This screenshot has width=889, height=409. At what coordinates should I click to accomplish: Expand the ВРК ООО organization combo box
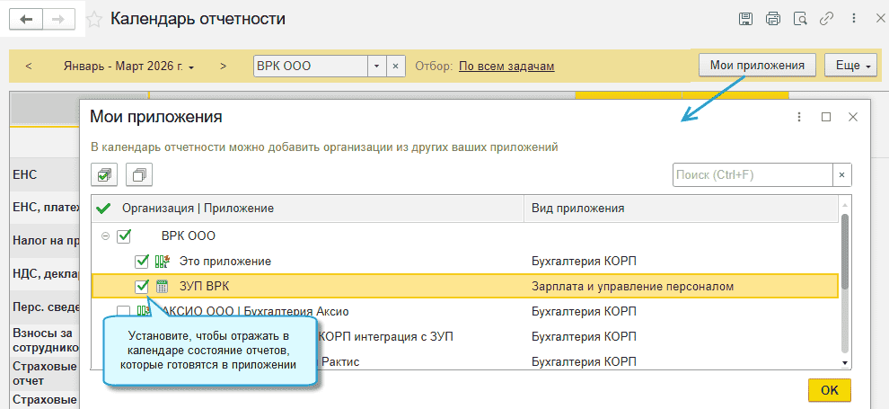(x=376, y=66)
